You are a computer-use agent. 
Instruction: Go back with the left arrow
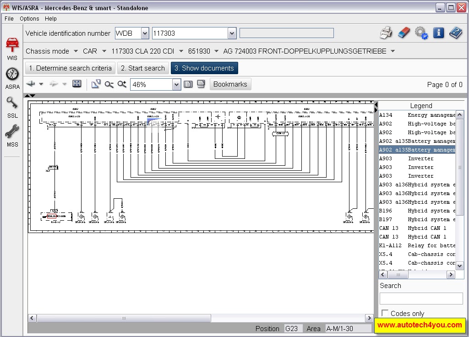[31, 84]
